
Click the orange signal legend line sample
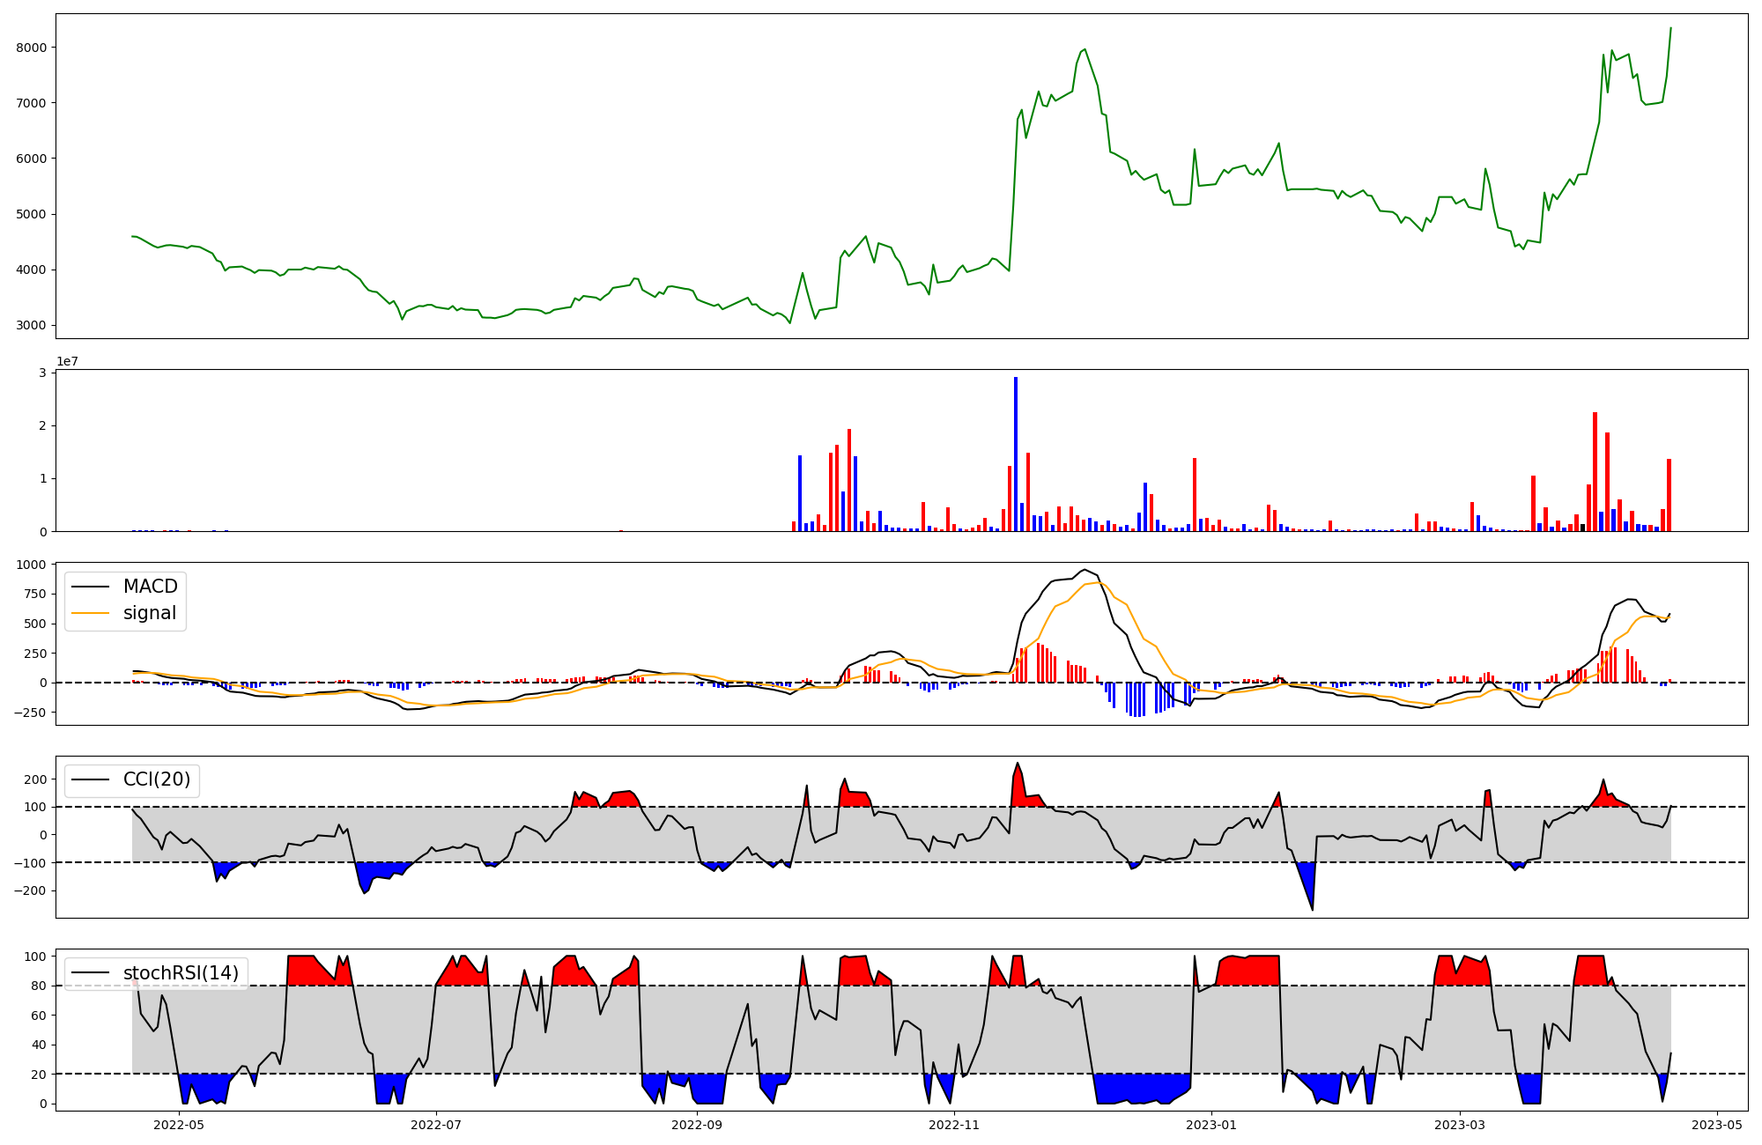(90, 614)
